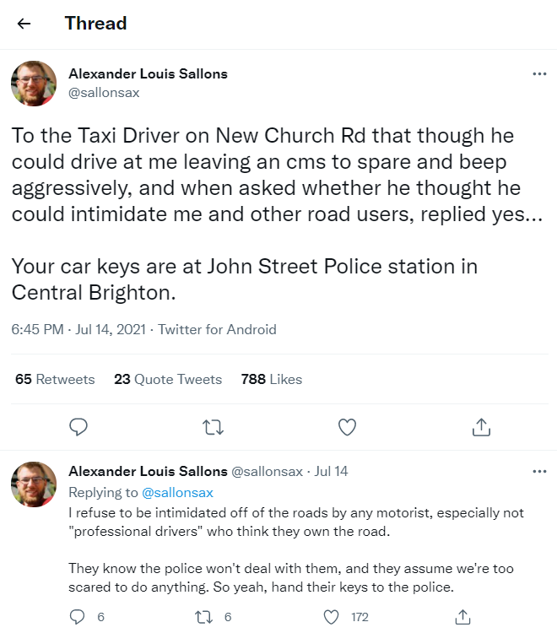This screenshot has height=633, width=557.
Task: Click the back arrow beside Thread
Action: (x=24, y=24)
